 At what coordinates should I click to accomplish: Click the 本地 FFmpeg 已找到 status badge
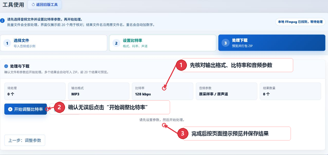pyautogui.click(x=300, y=22)
